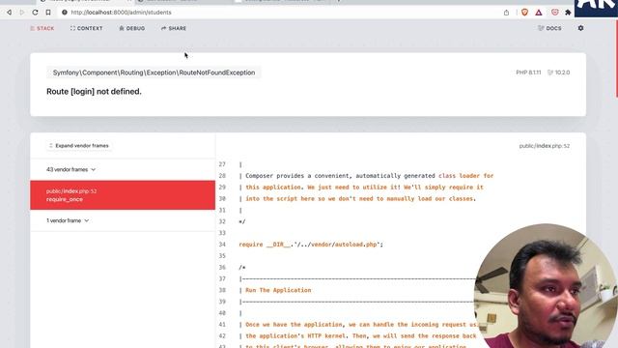Switch to the STACK tab
This screenshot has height=348, width=618.
[42, 28]
